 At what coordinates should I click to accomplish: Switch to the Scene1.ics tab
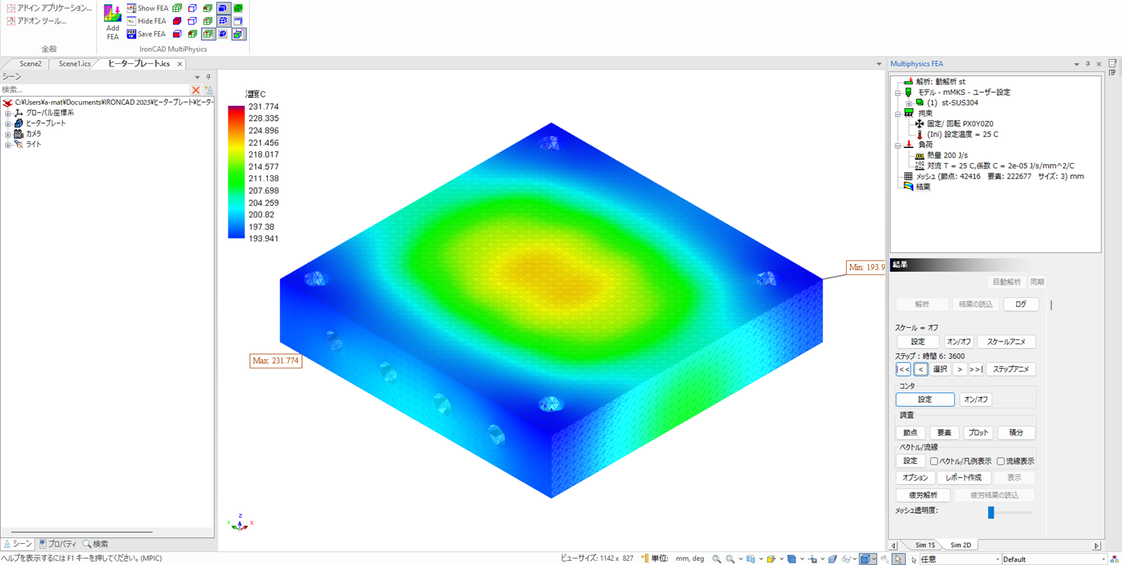(x=74, y=64)
